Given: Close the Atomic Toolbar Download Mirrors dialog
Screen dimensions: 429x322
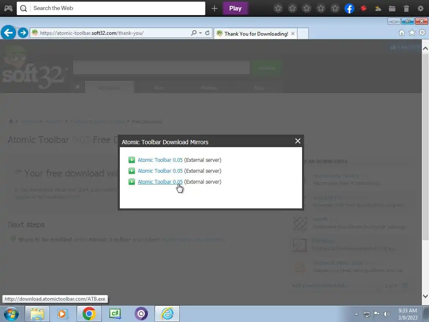Looking at the screenshot, I should pyautogui.click(x=298, y=141).
